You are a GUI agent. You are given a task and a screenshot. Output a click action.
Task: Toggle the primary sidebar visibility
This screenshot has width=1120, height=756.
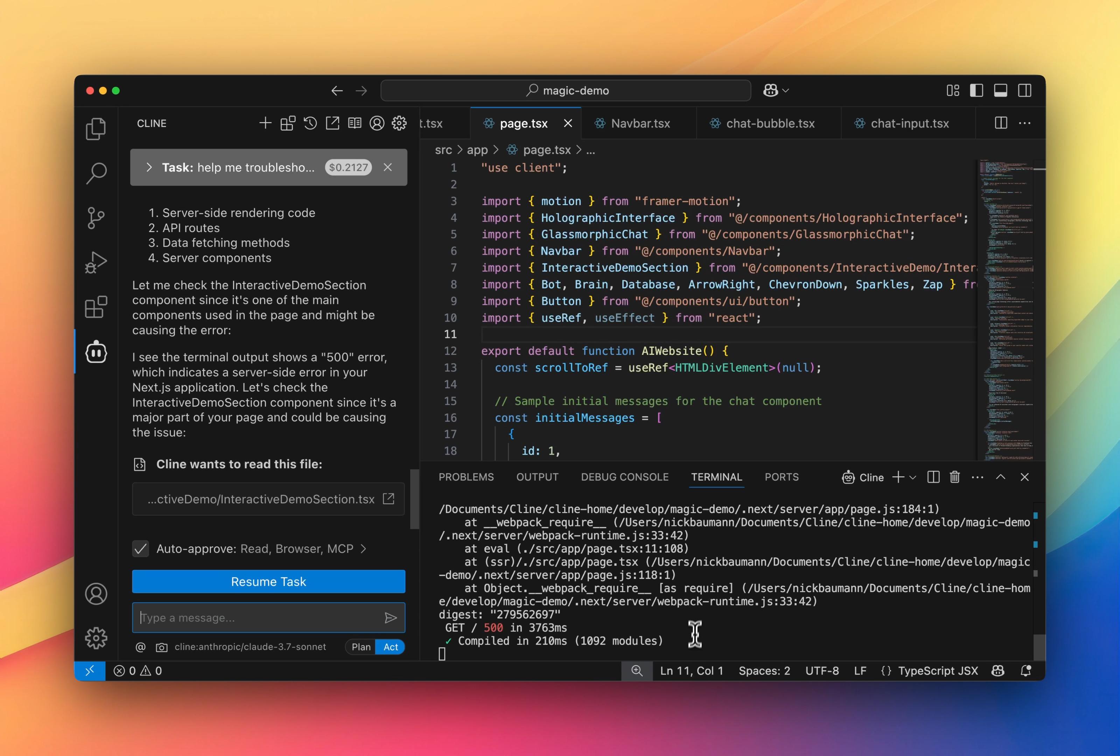(x=976, y=91)
